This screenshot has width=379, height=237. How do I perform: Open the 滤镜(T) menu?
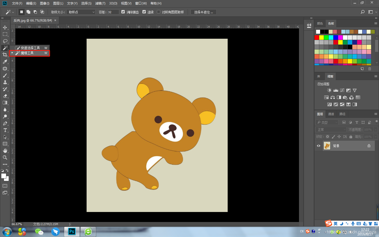click(x=100, y=3)
